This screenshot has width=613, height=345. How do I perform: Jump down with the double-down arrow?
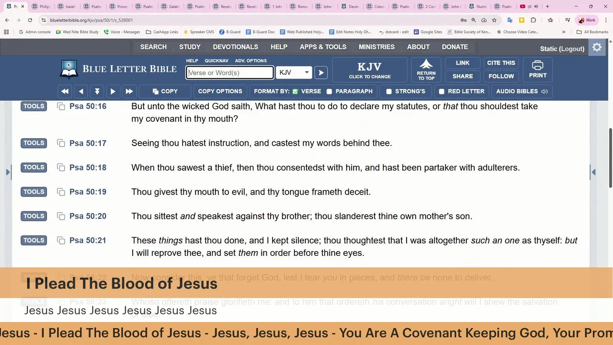(x=97, y=92)
